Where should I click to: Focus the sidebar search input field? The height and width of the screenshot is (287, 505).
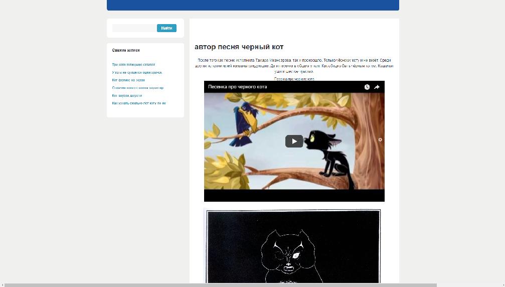[134, 28]
